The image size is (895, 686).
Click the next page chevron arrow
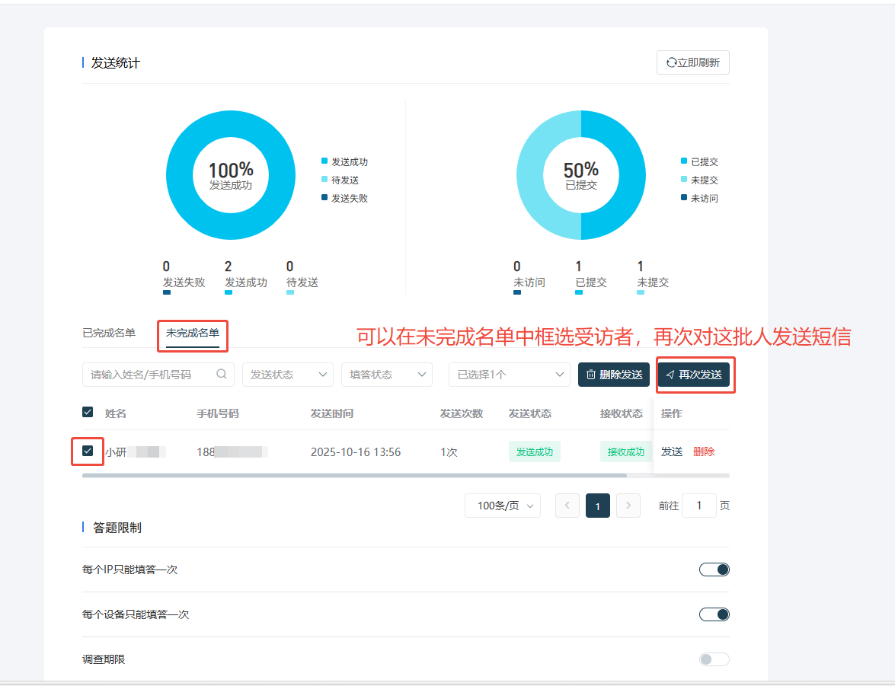(628, 506)
